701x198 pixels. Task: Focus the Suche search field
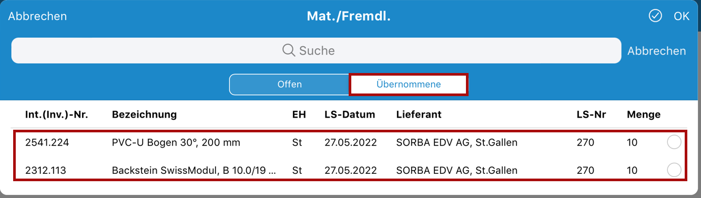pos(317,50)
